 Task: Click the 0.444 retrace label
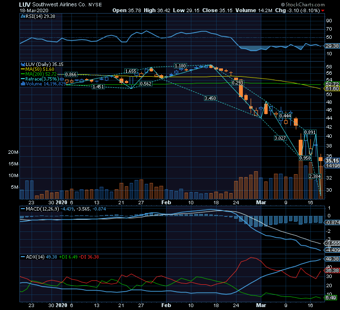click(x=285, y=115)
